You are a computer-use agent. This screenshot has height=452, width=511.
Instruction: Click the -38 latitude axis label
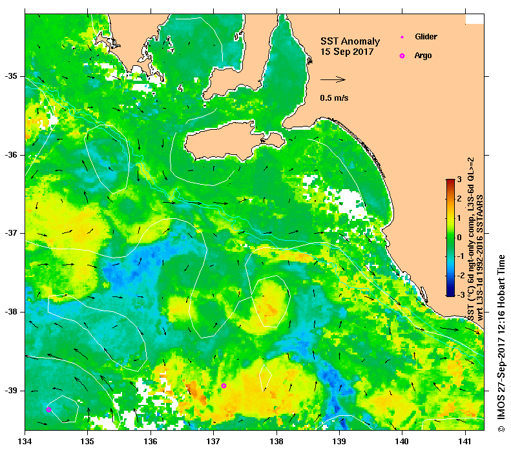(11, 312)
